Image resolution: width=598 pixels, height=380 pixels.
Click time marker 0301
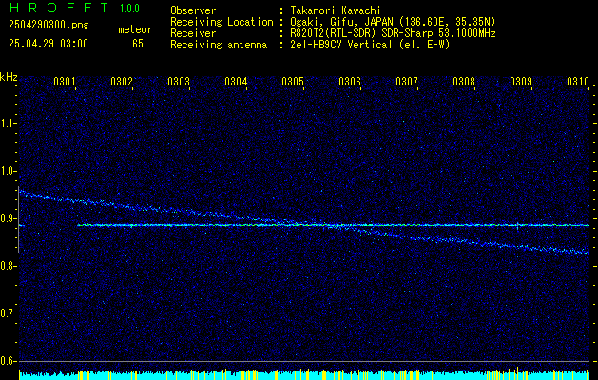point(64,81)
